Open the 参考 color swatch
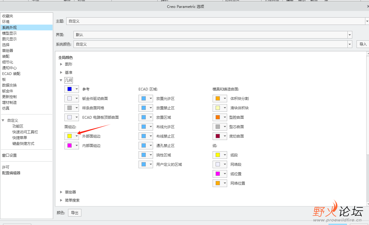 click(x=72, y=89)
